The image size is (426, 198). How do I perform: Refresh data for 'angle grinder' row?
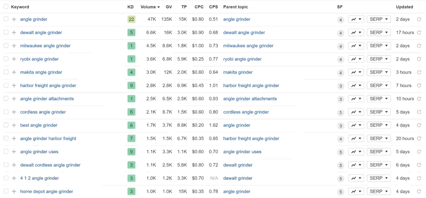tap(419, 20)
